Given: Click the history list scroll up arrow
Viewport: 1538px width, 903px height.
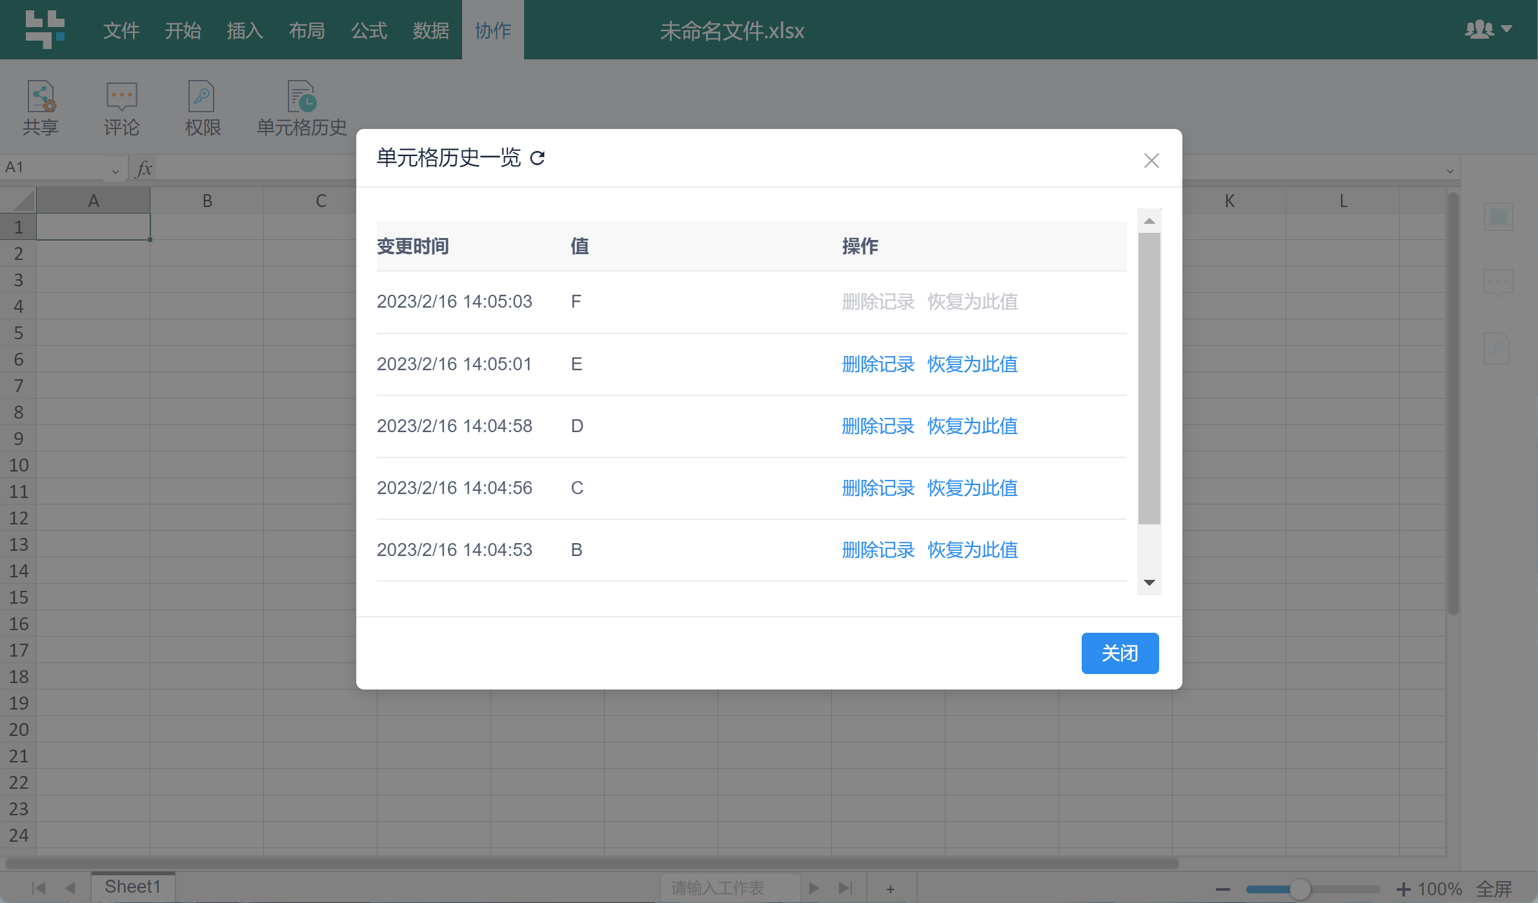Looking at the screenshot, I should coord(1149,221).
